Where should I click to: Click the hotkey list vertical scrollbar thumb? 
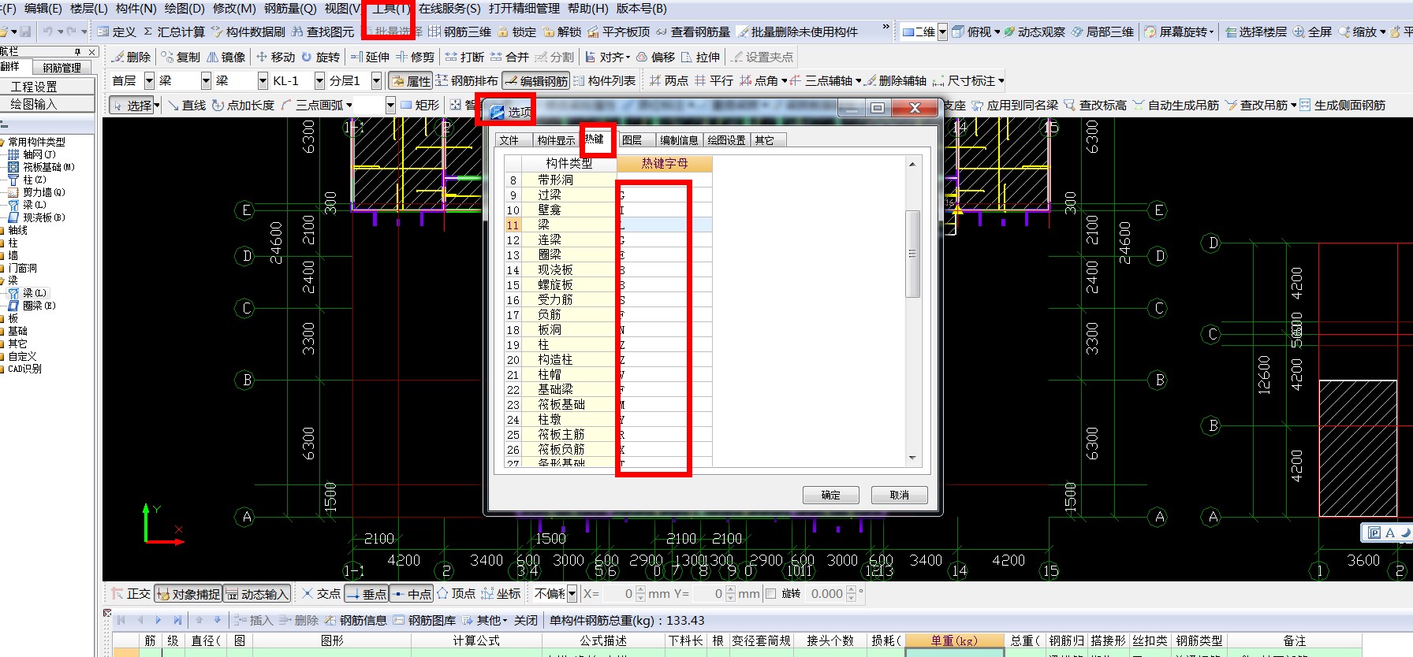pyautogui.click(x=912, y=254)
